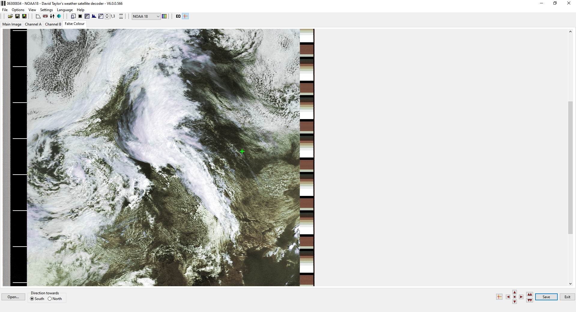The height and width of the screenshot is (312, 576).
Task: Open the NOAA 18 satellite dropdown
Action: coord(146,16)
